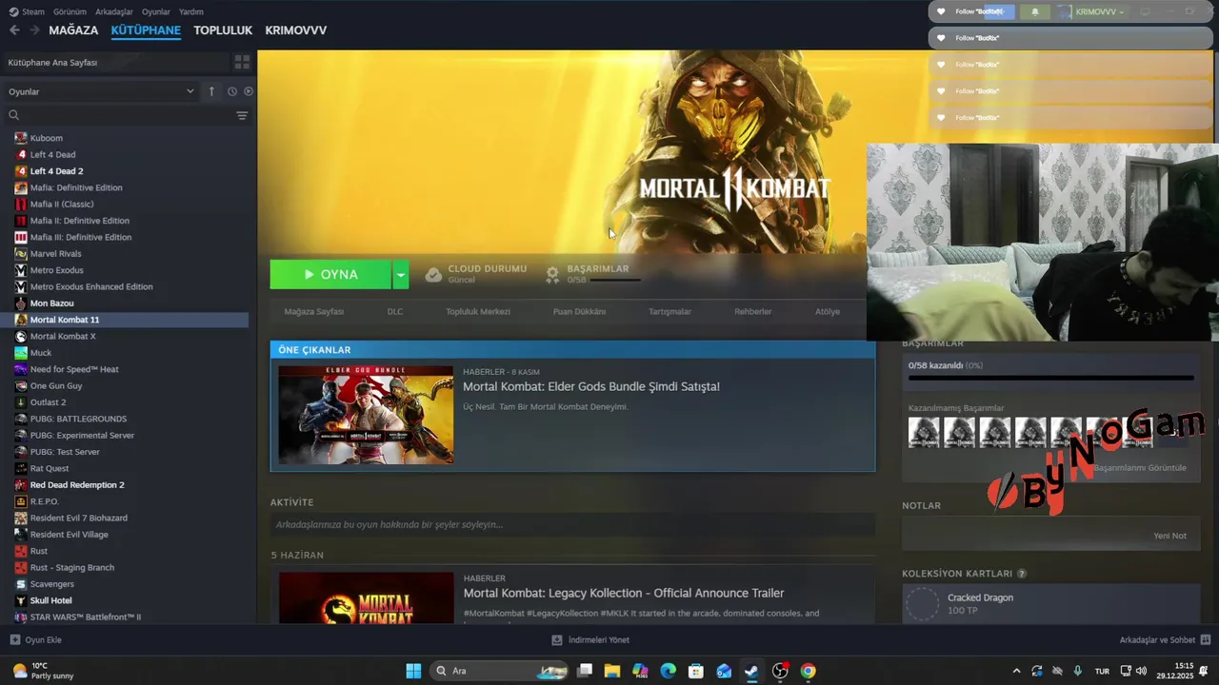
Task: Open the arrow beside the OYNA button
Action: (401, 274)
